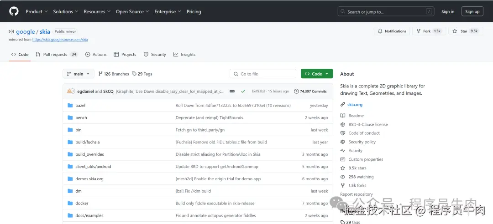Switch to the Code tab
Viewport: 493px width, 224px height.
pyautogui.click(x=20, y=55)
